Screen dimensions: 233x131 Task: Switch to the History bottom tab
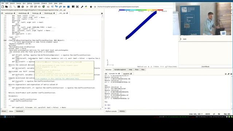[122, 111]
